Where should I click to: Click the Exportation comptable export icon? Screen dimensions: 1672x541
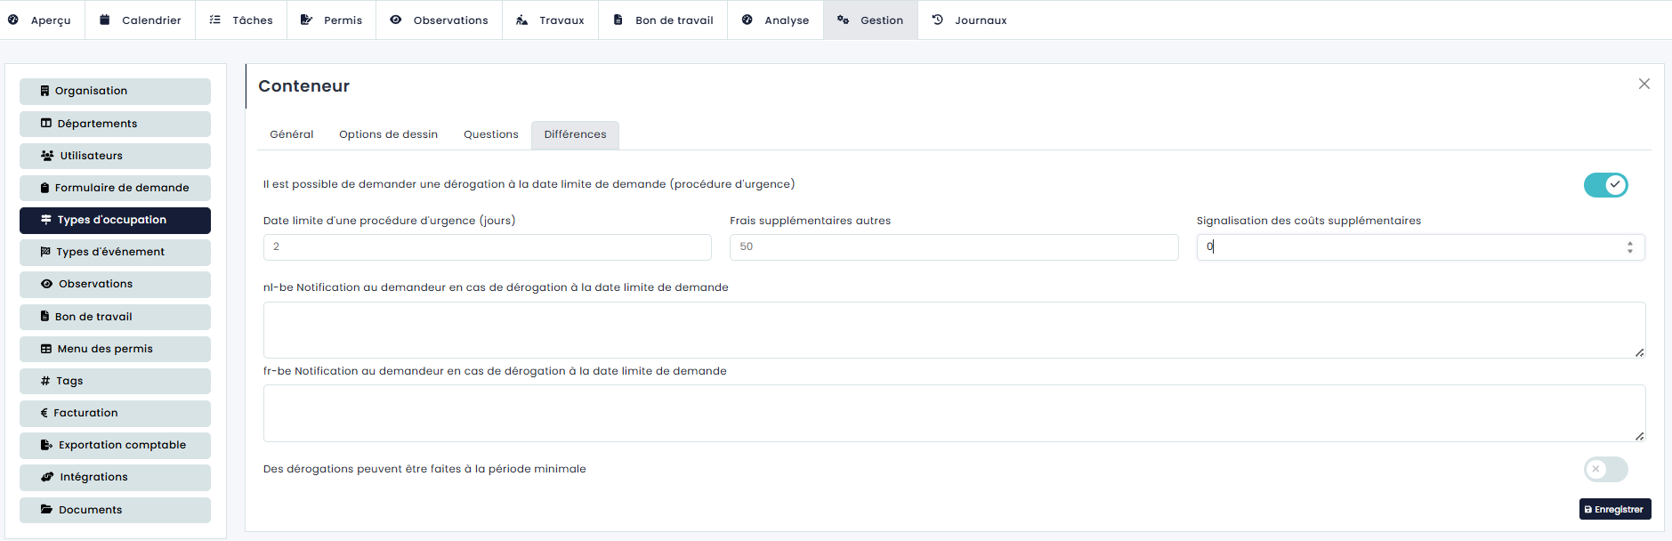47,445
